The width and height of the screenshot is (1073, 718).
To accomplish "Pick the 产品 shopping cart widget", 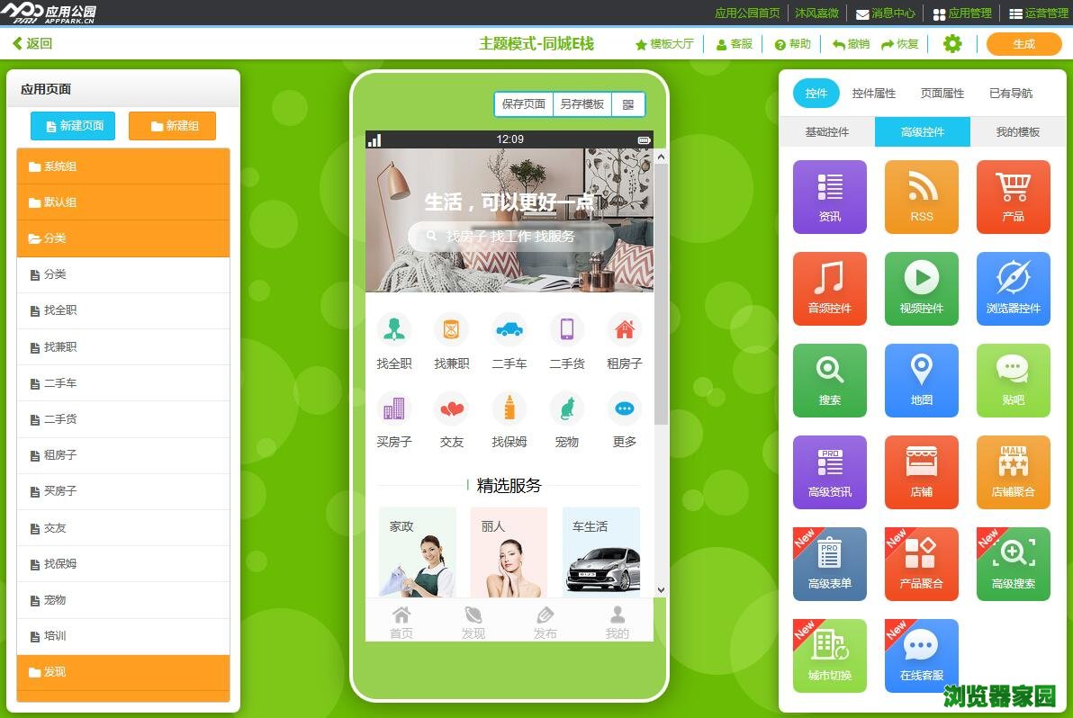I will pyautogui.click(x=1013, y=197).
